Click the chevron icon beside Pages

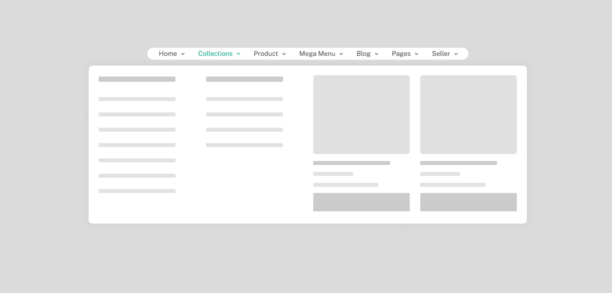[416, 54]
